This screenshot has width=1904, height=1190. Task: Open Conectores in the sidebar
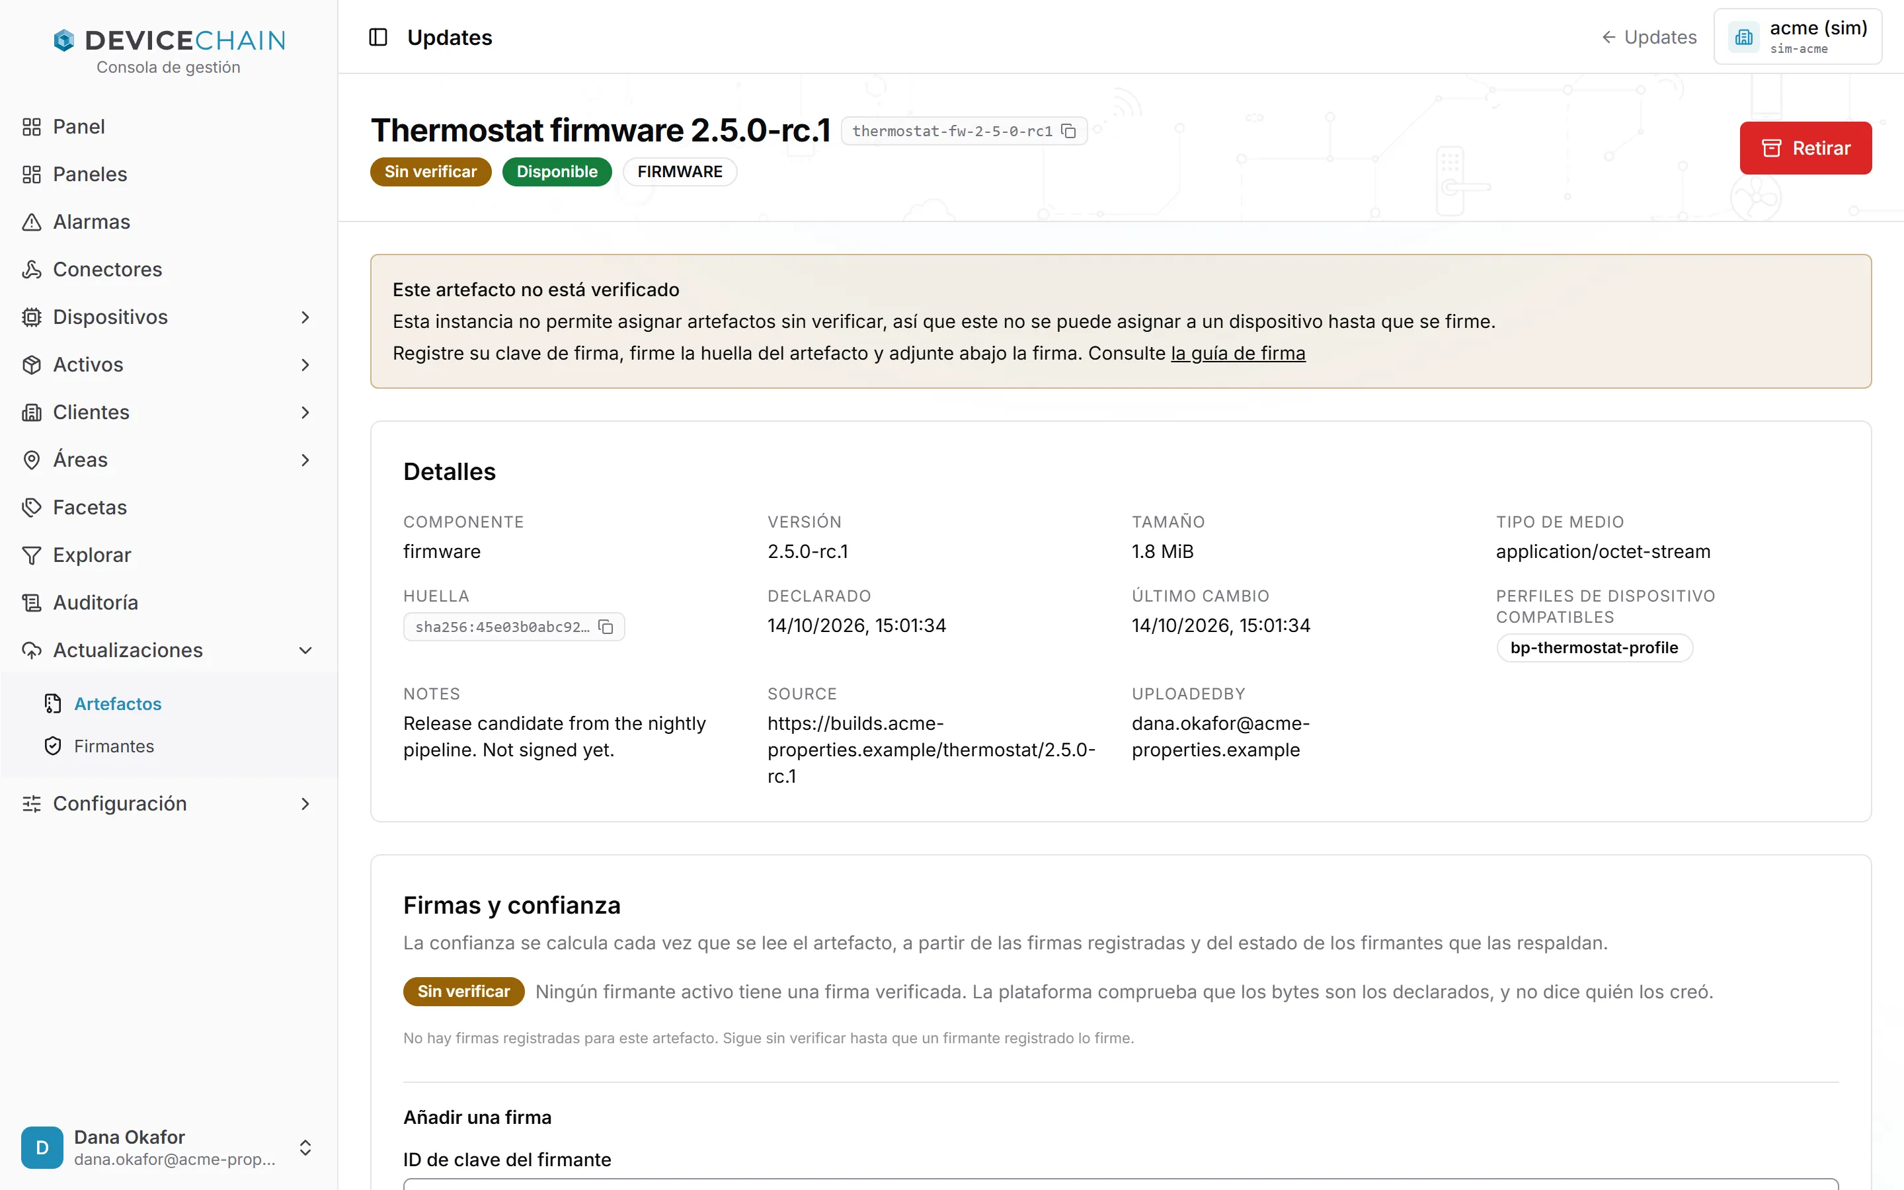coord(169,269)
